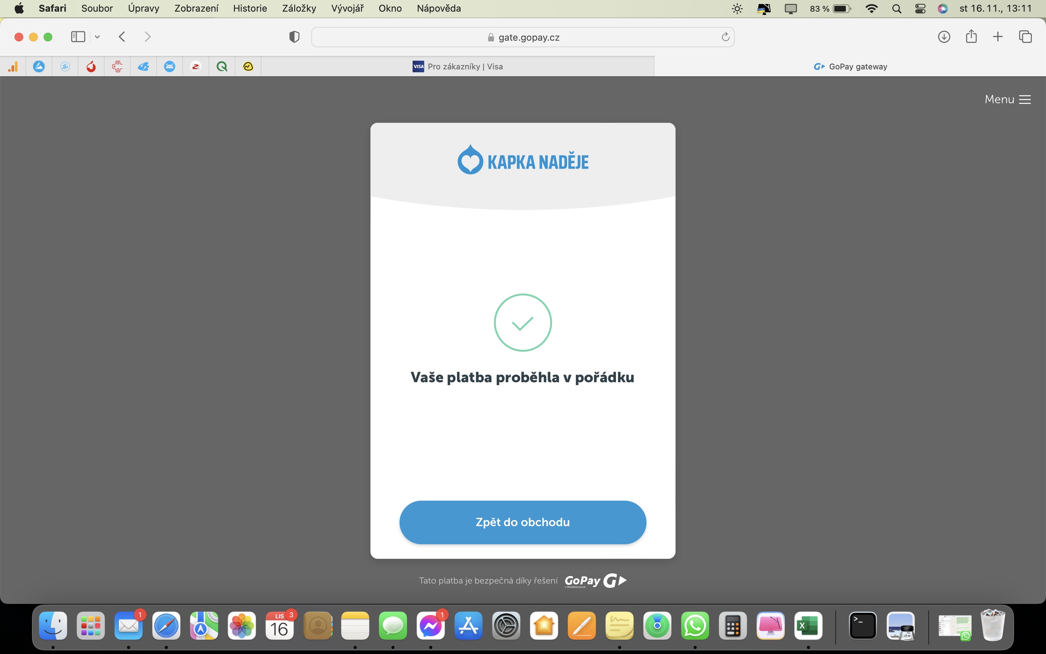Click the GoPay logo link at bottom
Image resolution: width=1046 pixels, height=654 pixels.
click(x=595, y=581)
